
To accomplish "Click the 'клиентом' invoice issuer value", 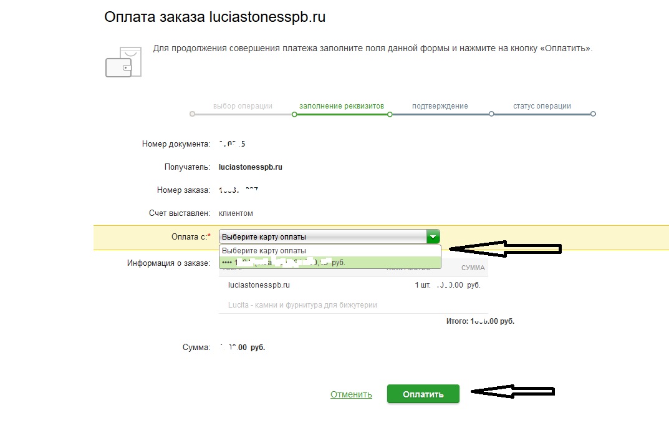I will tap(236, 213).
